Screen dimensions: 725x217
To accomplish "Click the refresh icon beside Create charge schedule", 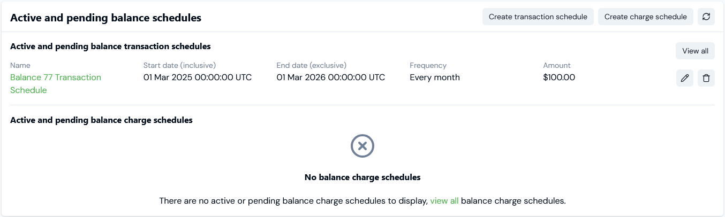I will pos(706,17).
